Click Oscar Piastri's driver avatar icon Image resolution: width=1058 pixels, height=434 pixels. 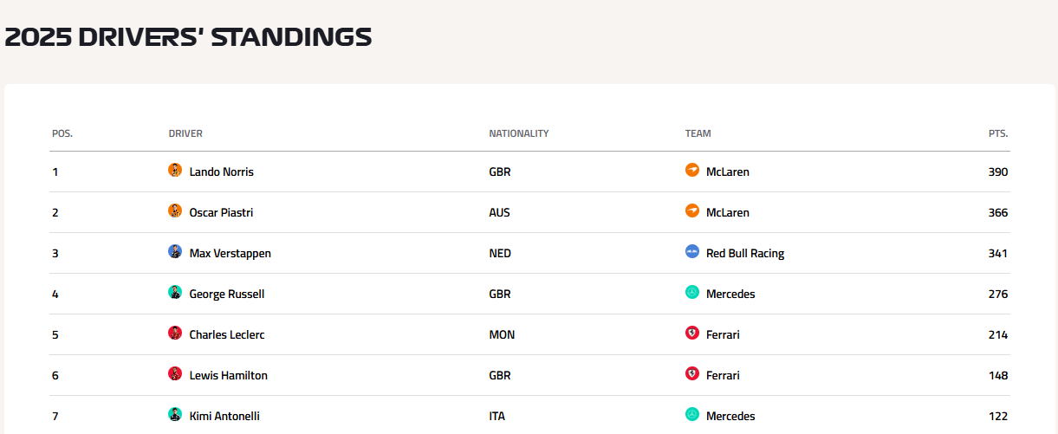pyautogui.click(x=175, y=211)
